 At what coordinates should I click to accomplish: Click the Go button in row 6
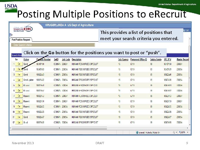[19, 91]
